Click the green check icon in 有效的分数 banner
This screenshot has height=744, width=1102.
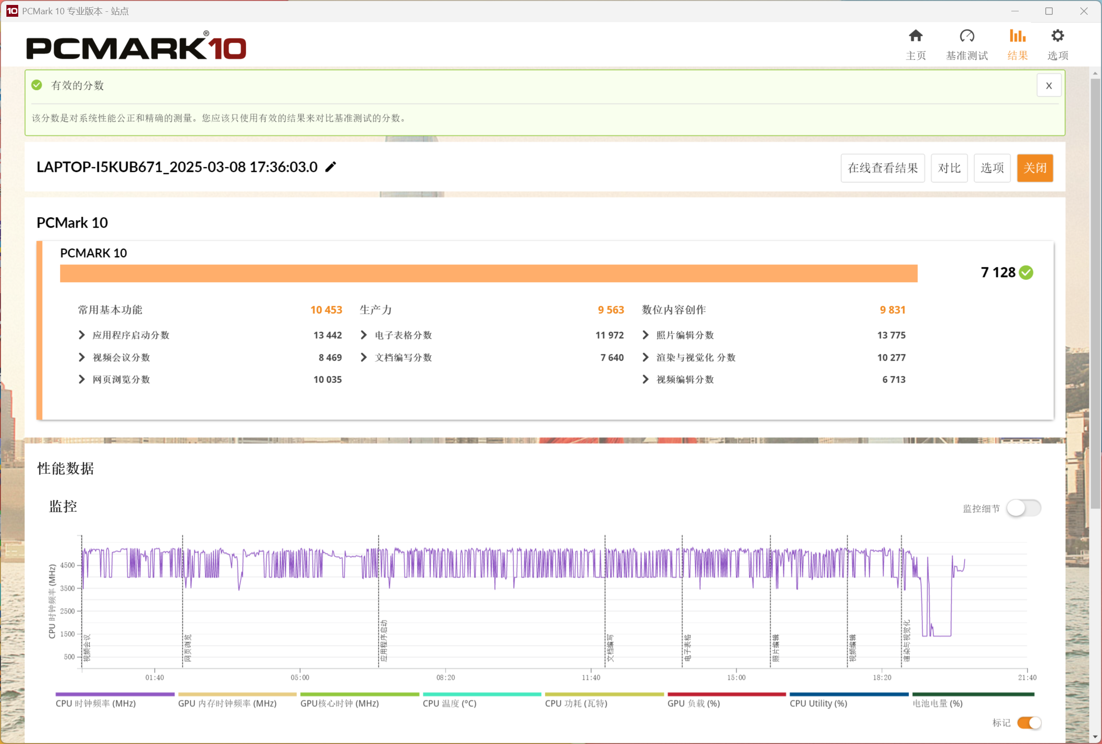pyautogui.click(x=36, y=85)
